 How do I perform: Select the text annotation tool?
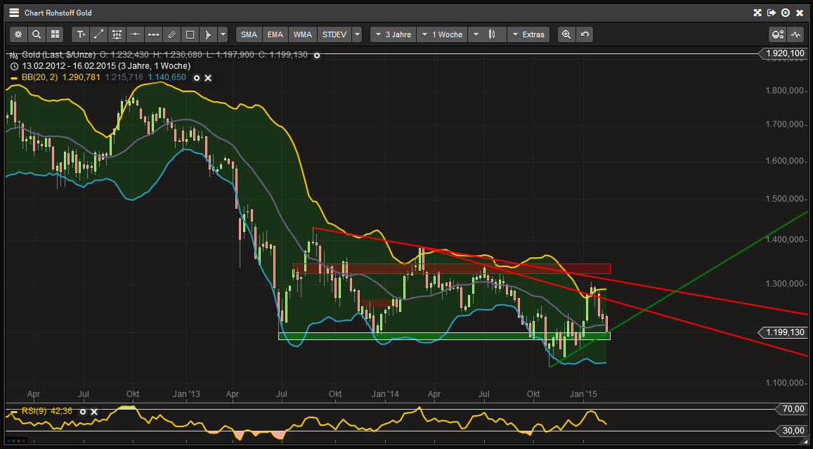[80, 34]
